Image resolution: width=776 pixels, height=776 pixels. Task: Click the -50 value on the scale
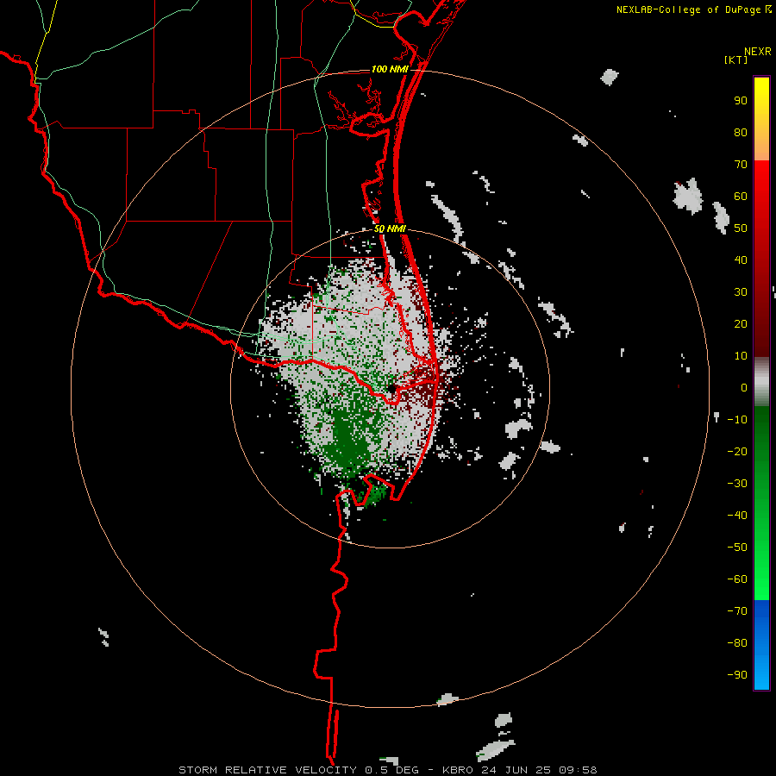pyautogui.click(x=737, y=548)
